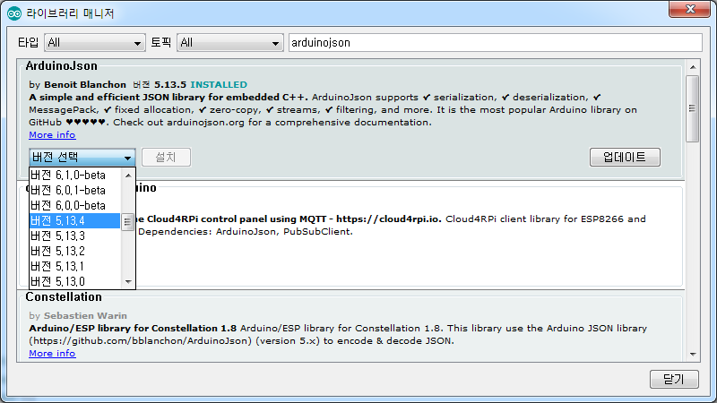Click the main library list scrollbar thumb

coord(692,108)
